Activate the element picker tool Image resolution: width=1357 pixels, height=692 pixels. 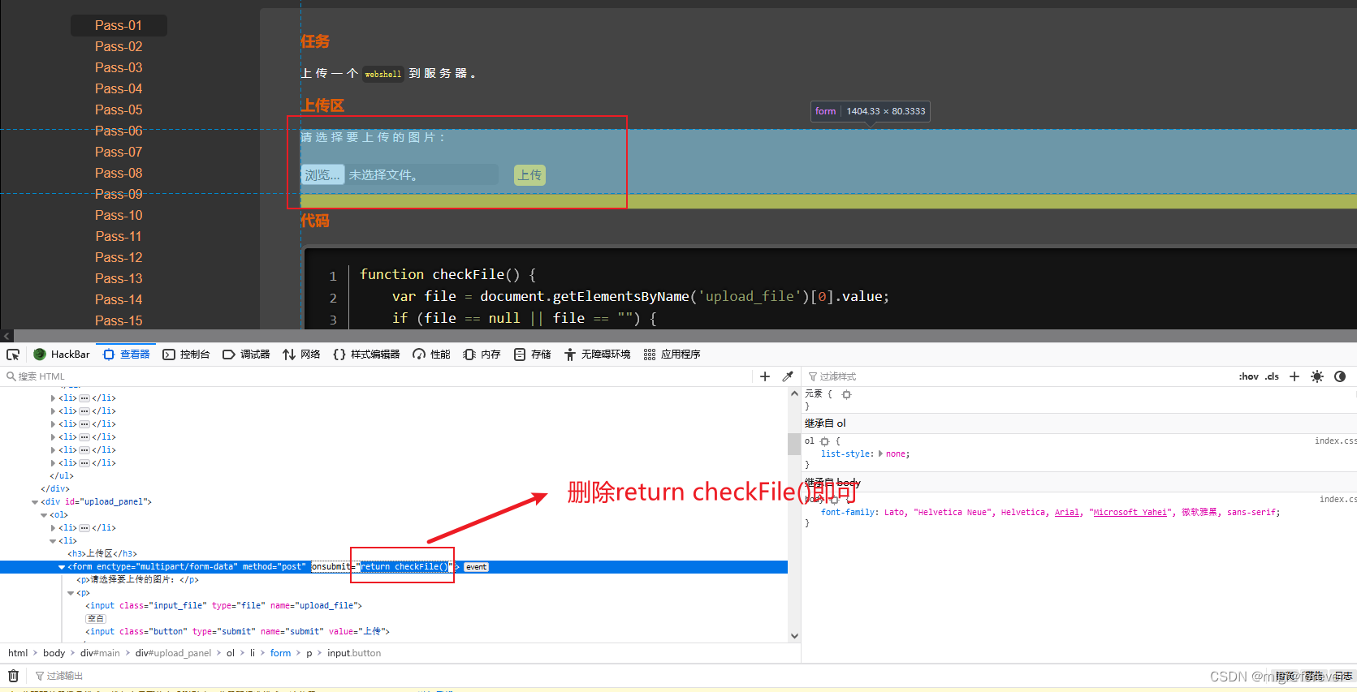[x=13, y=355]
